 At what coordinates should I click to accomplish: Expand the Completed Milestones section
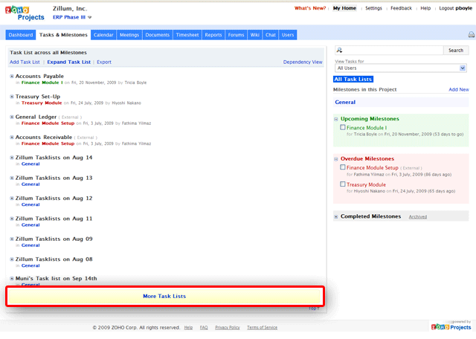[336, 216]
